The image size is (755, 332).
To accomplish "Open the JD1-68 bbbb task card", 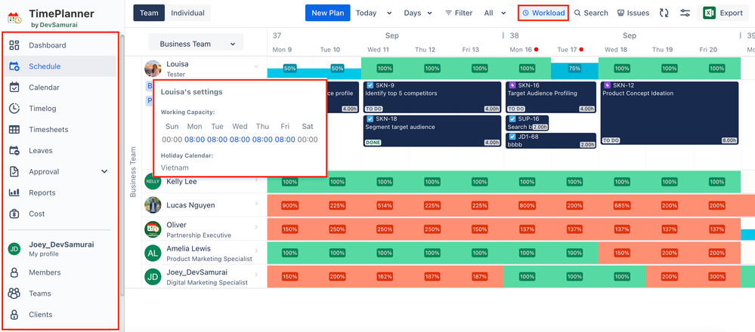I will point(551,140).
